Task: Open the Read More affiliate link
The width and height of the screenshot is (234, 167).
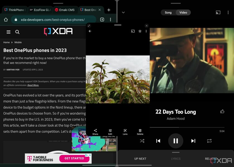Action: tap(33, 85)
